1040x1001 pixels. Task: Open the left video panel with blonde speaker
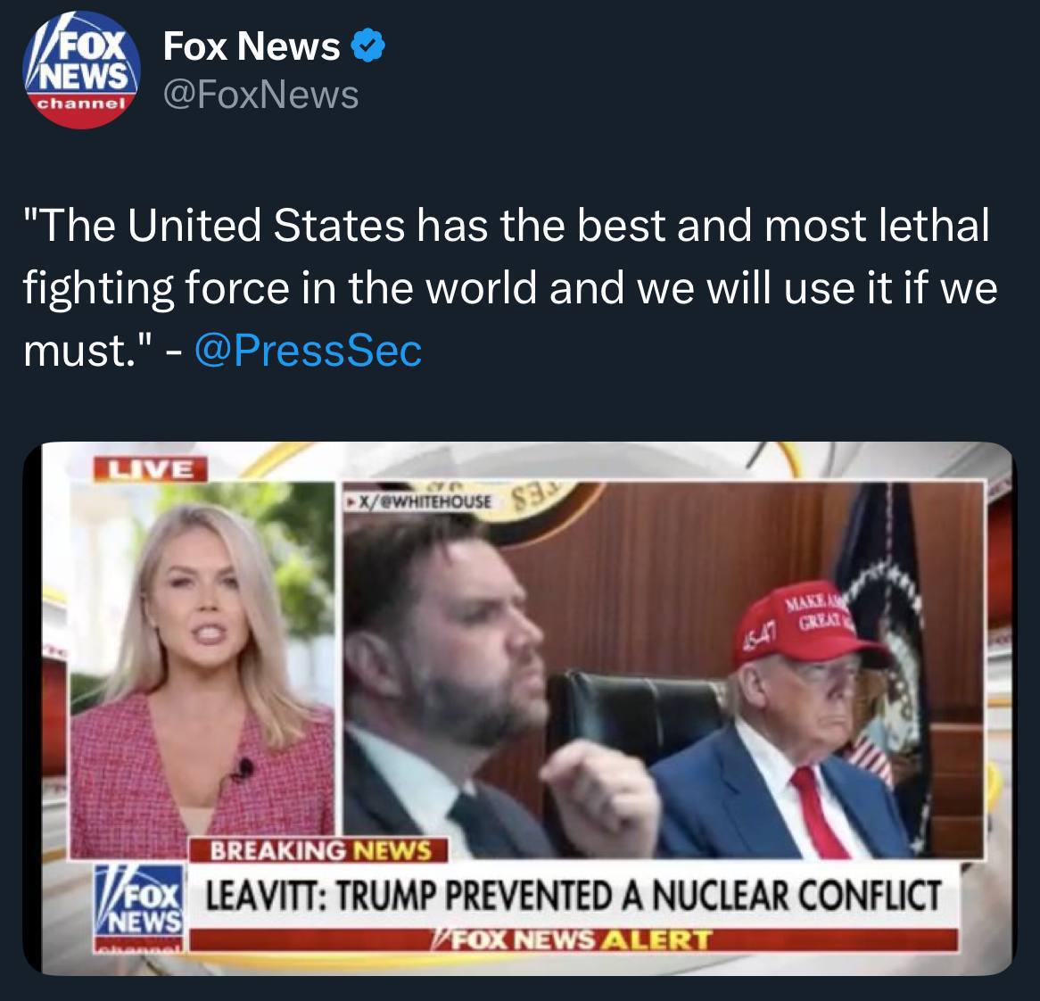[202, 670]
